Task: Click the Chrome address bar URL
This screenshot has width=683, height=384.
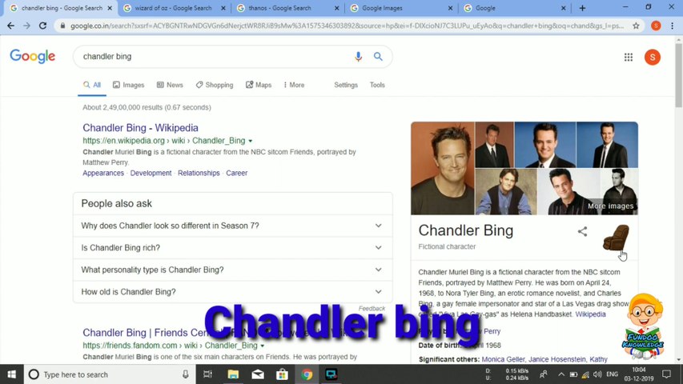Action: [x=346, y=26]
